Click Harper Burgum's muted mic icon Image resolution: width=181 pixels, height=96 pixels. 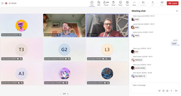tap(66, 83)
